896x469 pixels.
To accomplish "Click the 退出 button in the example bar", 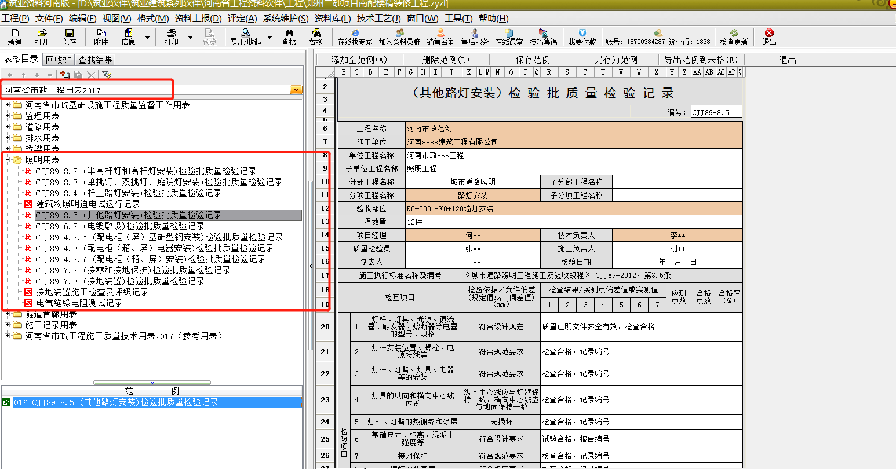I will pos(788,60).
